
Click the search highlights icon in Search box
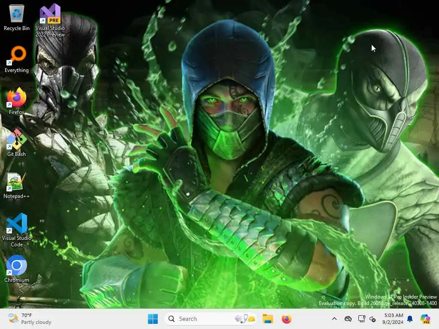[x=245, y=319]
